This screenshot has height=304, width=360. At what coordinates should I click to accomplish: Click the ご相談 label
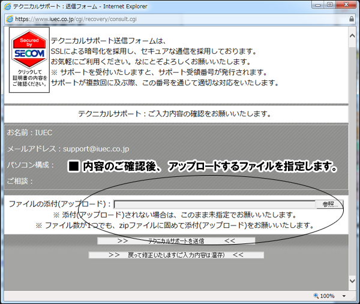[x=20, y=181]
